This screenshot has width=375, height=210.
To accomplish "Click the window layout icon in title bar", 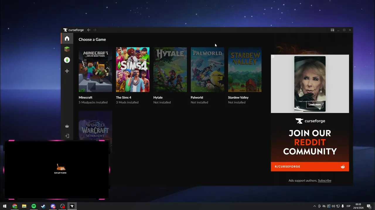I will pos(332,30).
